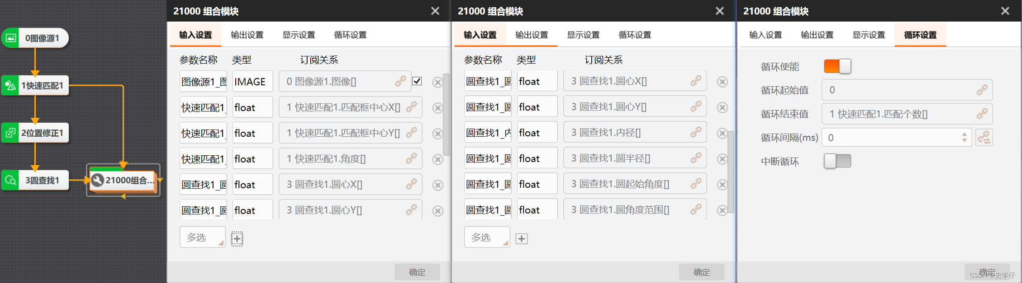Click link icon for 圆查找1.圆半径[]
1022x283 pixels.
[x=696, y=158]
